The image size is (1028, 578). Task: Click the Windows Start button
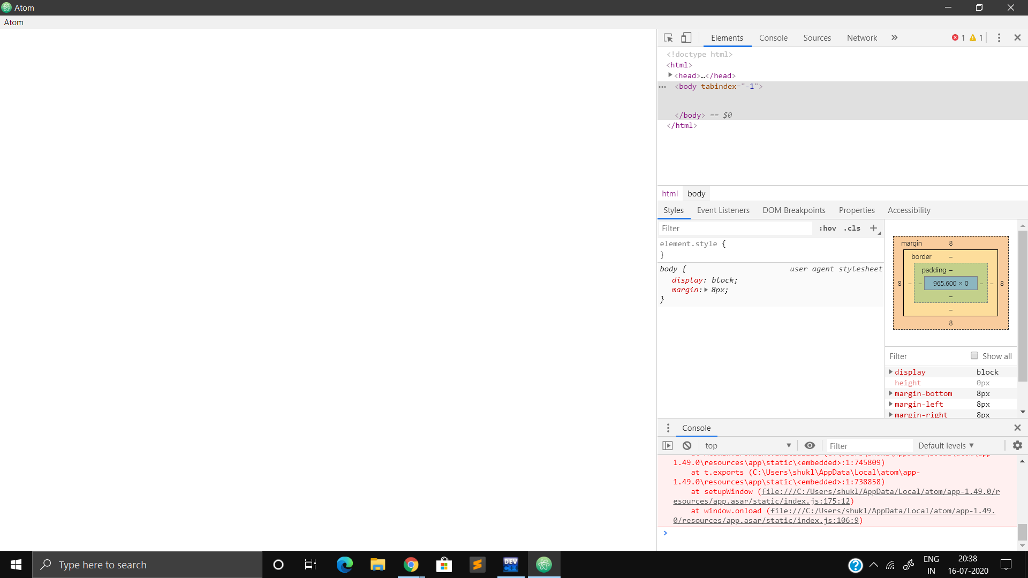[x=16, y=565]
